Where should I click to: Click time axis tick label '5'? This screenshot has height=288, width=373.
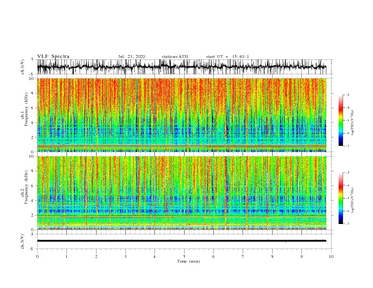tap(184, 256)
